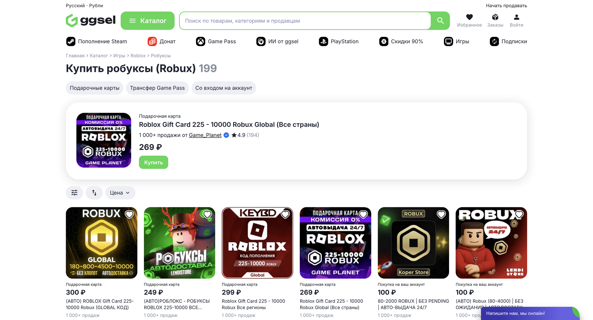Open Orders via the box icon

coord(495,17)
